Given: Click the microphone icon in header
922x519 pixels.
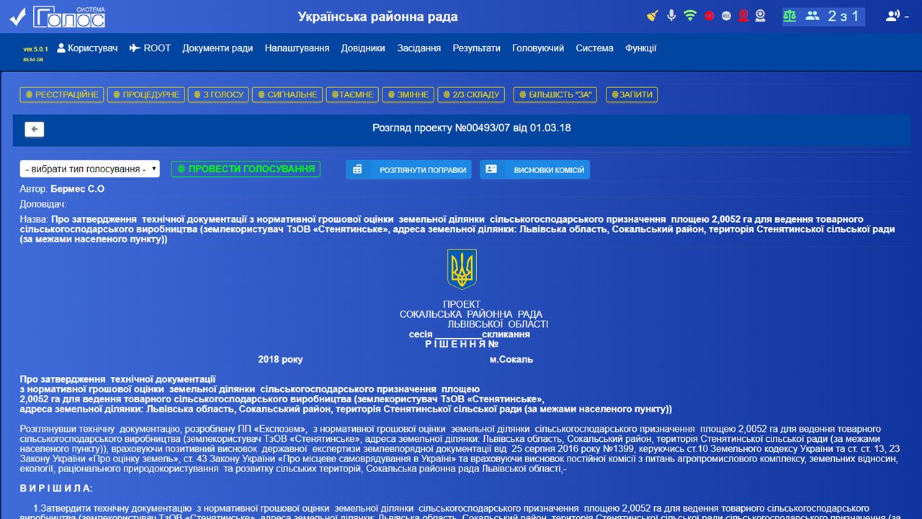Looking at the screenshot, I should (x=671, y=15).
